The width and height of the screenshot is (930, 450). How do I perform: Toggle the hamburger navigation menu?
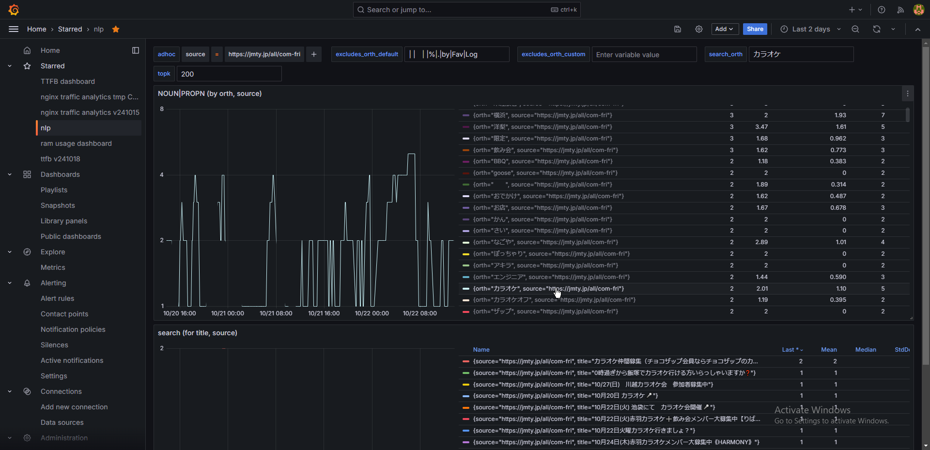click(14, 29)
